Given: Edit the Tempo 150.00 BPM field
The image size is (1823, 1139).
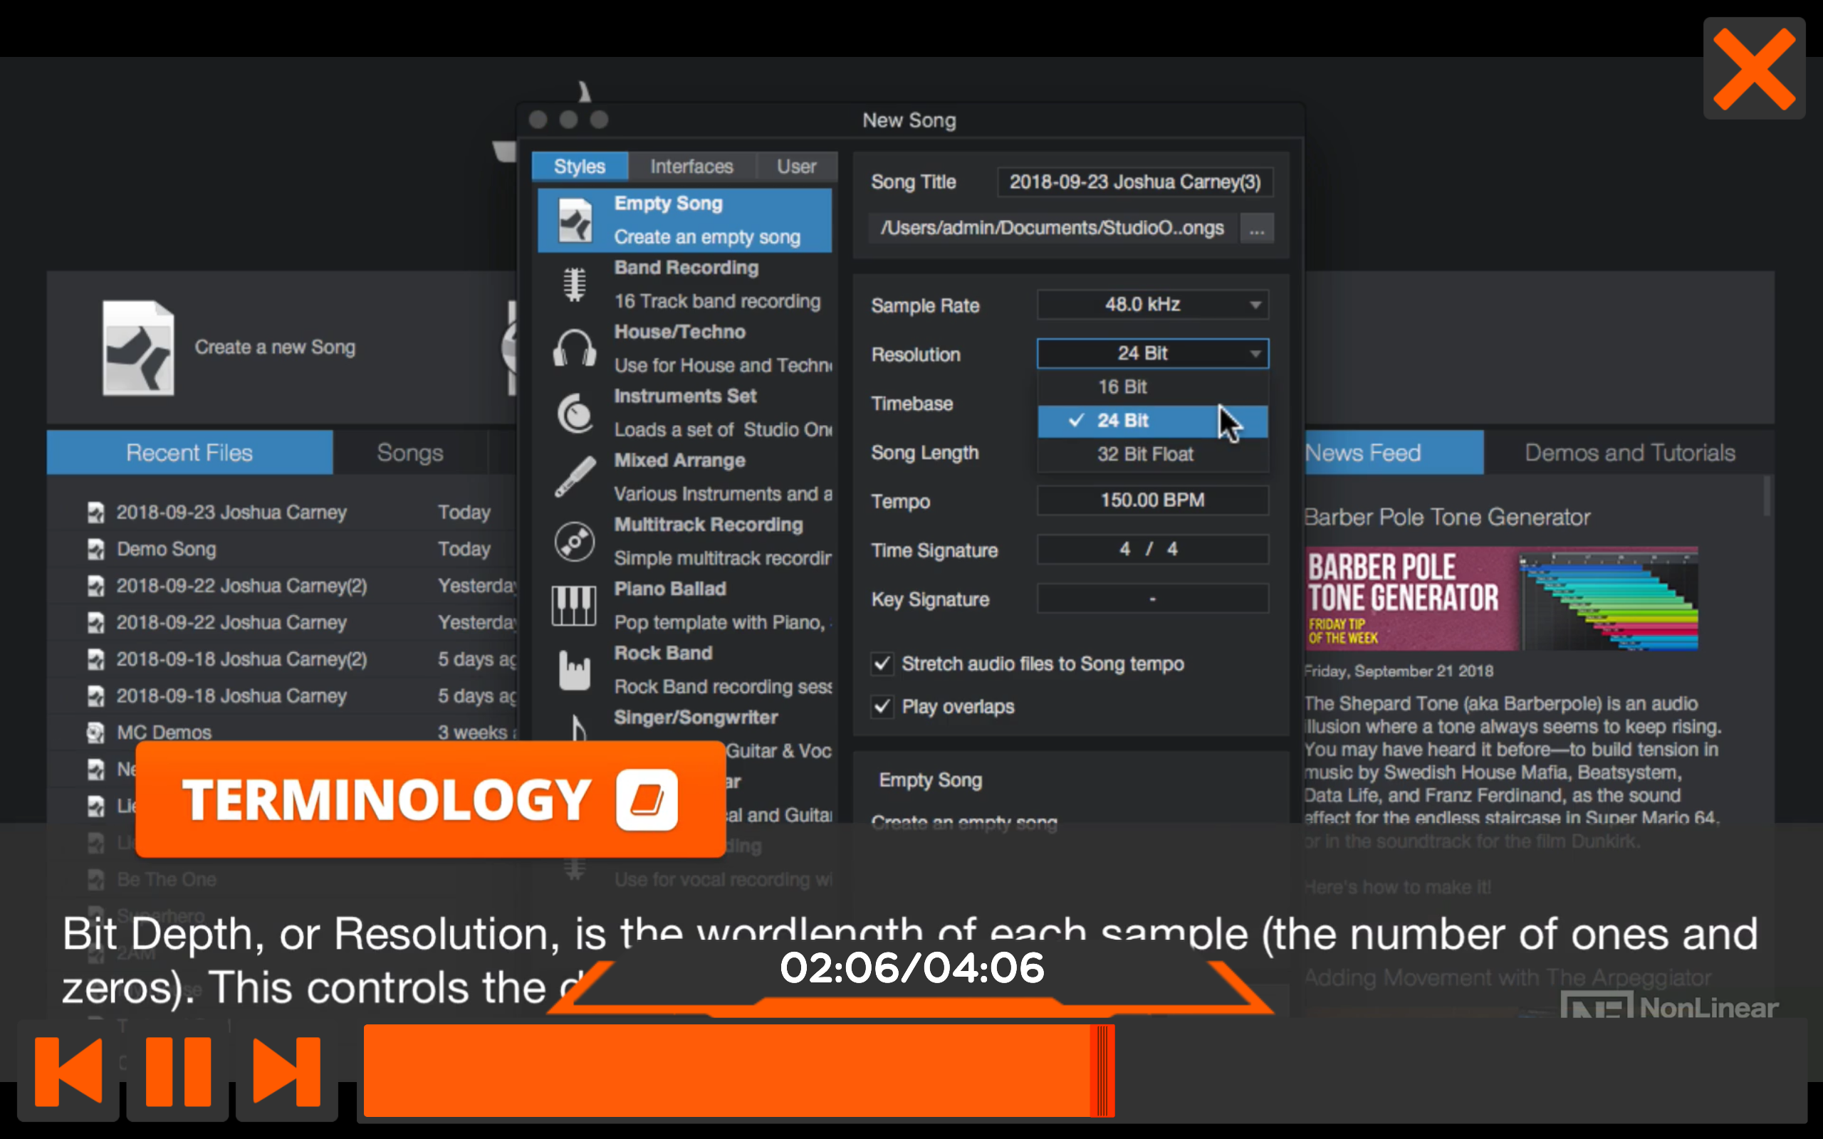Looking at the screenshot, I should tap(1153, 500).
